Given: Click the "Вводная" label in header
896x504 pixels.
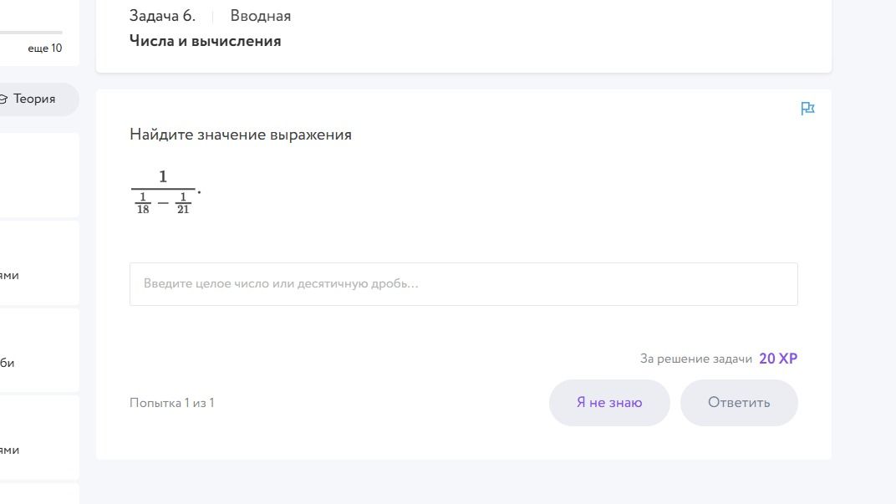Looking at the screenshot, I should [x=261, y=16].
